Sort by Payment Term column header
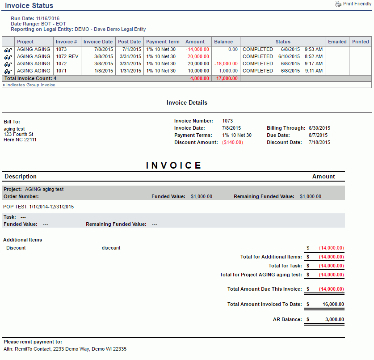 pos(163,42)
